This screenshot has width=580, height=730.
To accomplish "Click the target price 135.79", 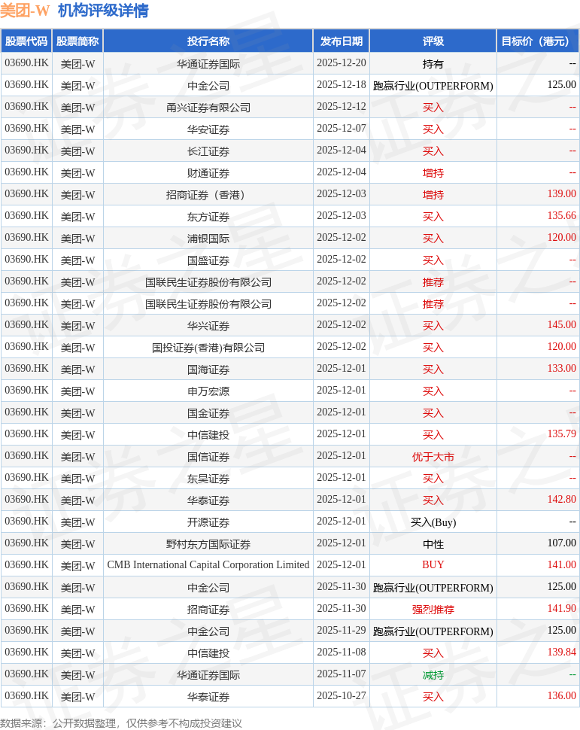I will [x=561, y=434].
